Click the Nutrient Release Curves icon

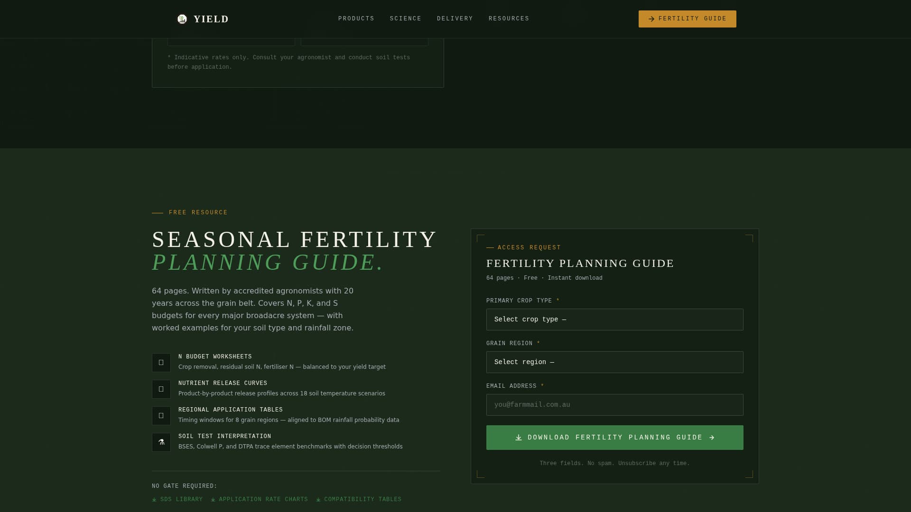click(161, 389)
